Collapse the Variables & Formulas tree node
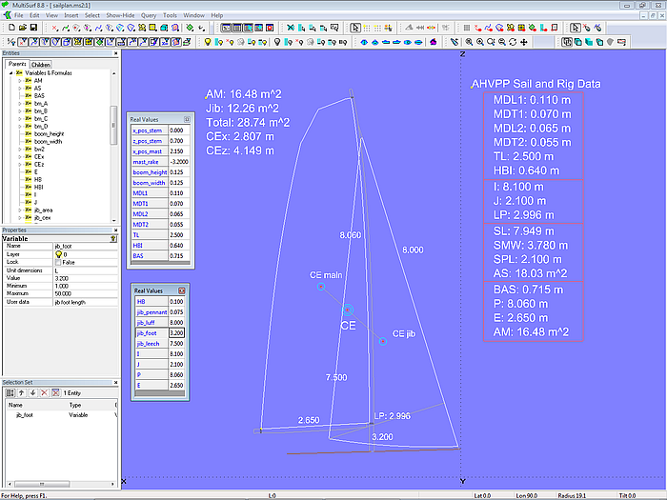Screen dimensions: 667x500 (10, 73)
